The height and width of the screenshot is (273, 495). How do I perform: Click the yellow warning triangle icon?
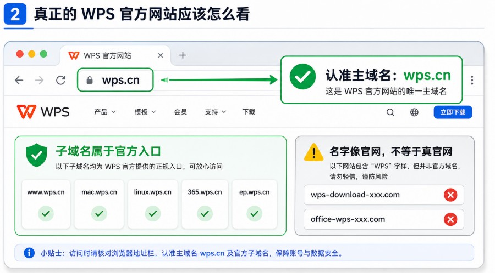pyautogui.click(x=313, y=152)
